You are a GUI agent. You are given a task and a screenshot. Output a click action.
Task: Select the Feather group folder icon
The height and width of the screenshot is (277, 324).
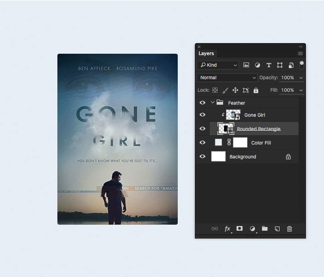click(x=220, y=102)
